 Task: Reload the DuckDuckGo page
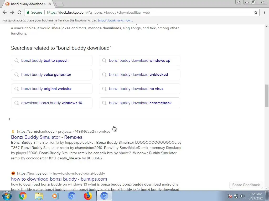click(x=19, y=12)
